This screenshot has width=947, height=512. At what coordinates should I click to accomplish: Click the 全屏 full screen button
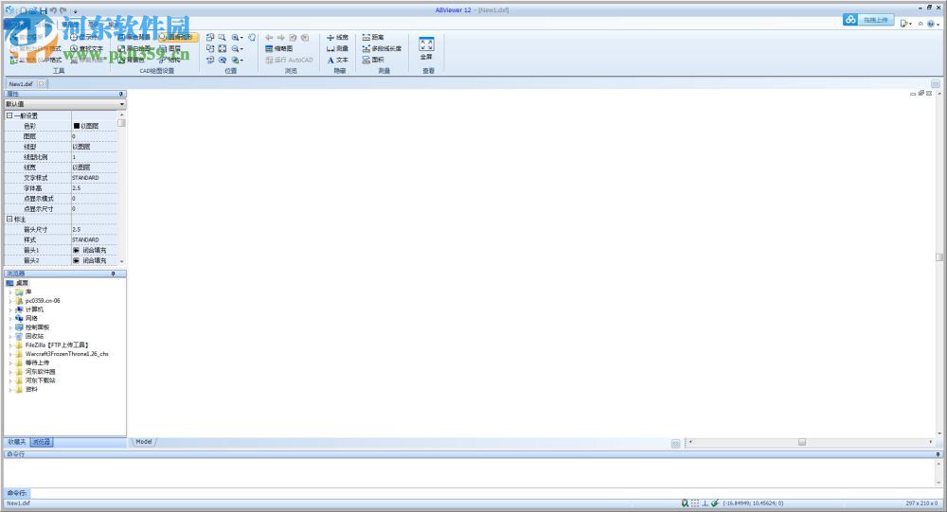click(x=426, y=48)
